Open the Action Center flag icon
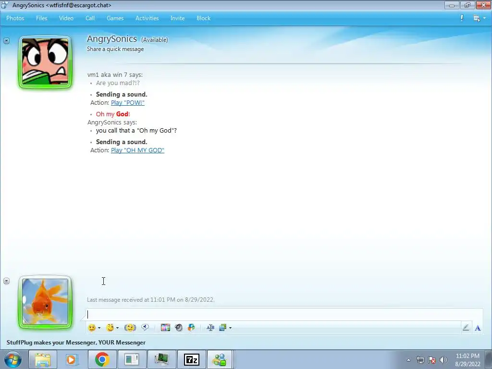 tap(432, 360)
